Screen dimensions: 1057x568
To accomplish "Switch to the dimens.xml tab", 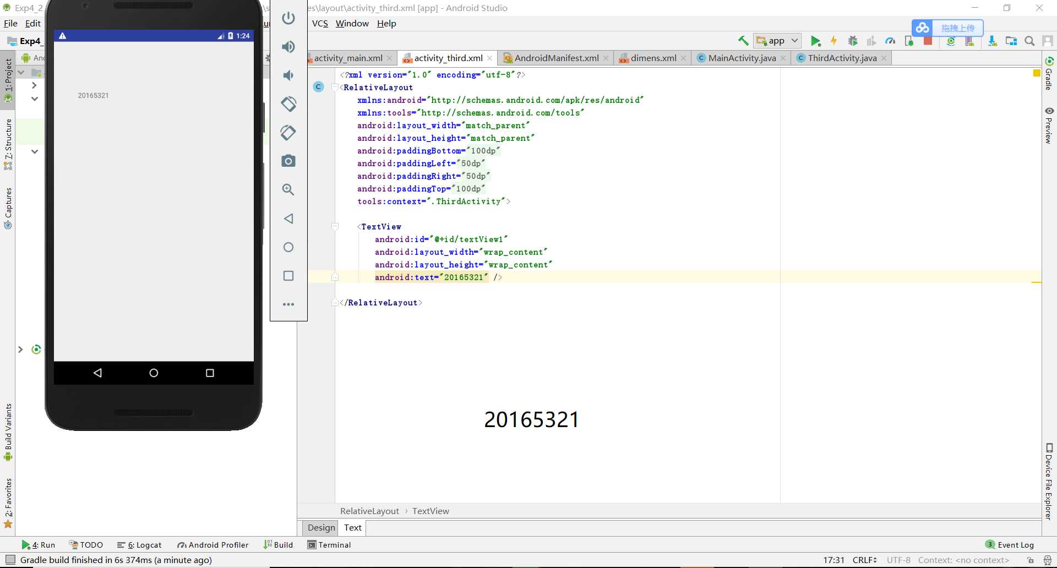I will click(653, 58).
